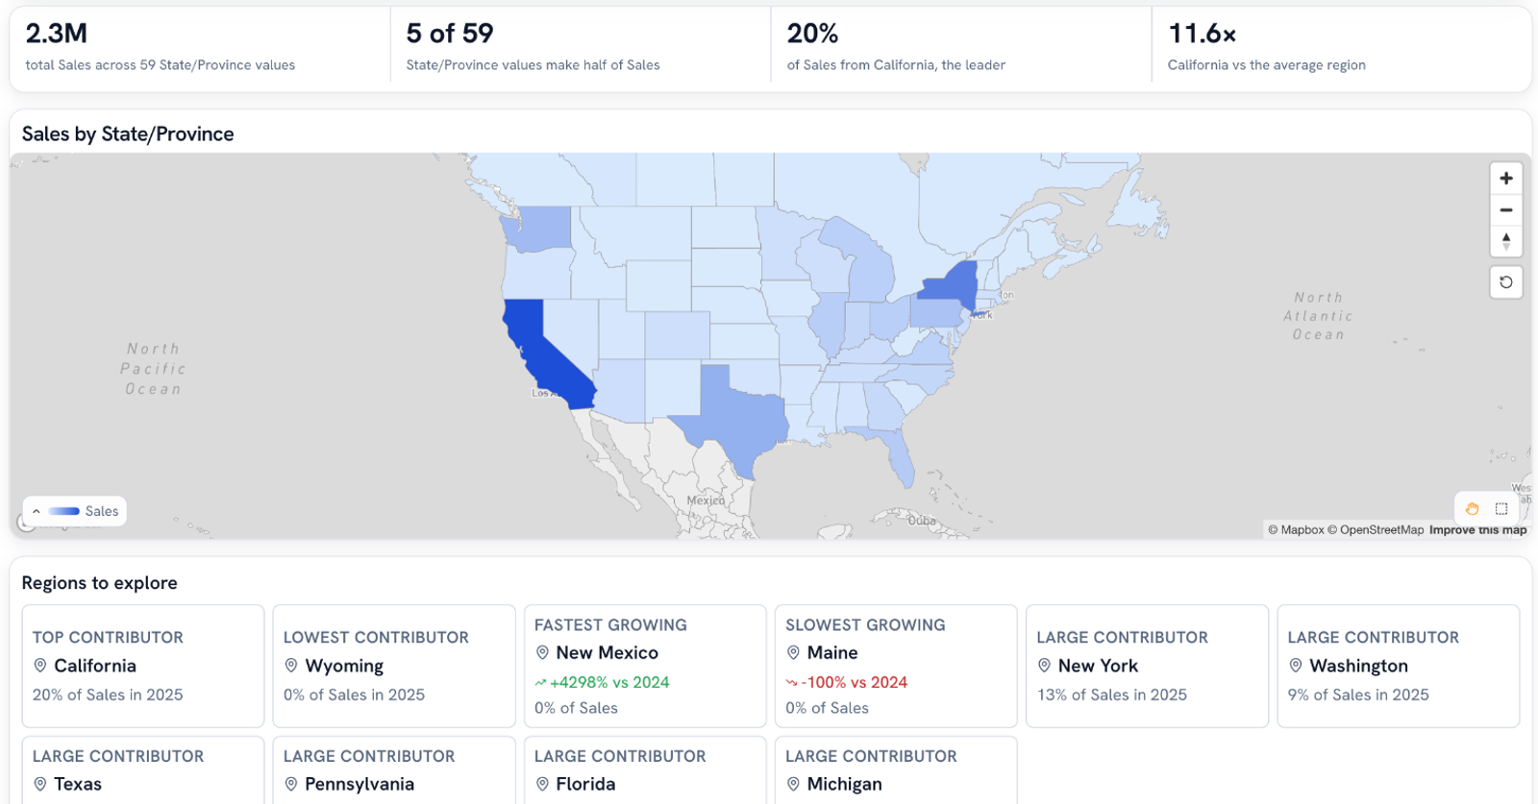
Task: Click the red downward trend icon
Action: (792, 683)
